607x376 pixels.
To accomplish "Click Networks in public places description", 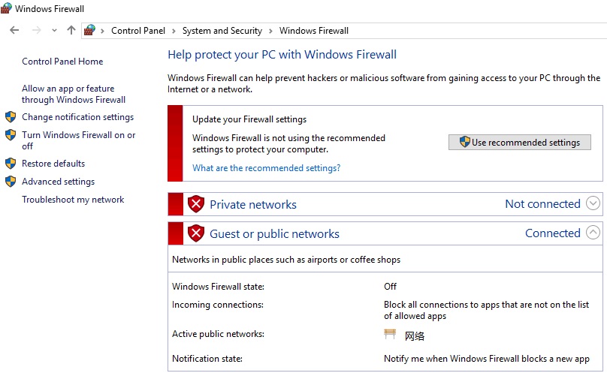I will (x=286, y=260).
